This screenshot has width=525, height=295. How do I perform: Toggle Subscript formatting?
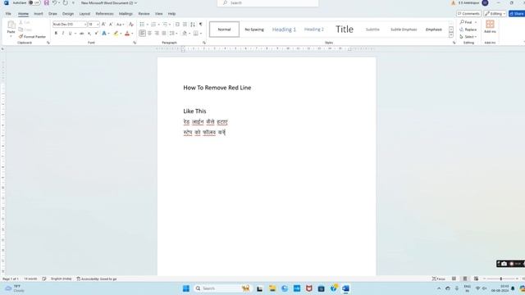click(x=89, y=33)
